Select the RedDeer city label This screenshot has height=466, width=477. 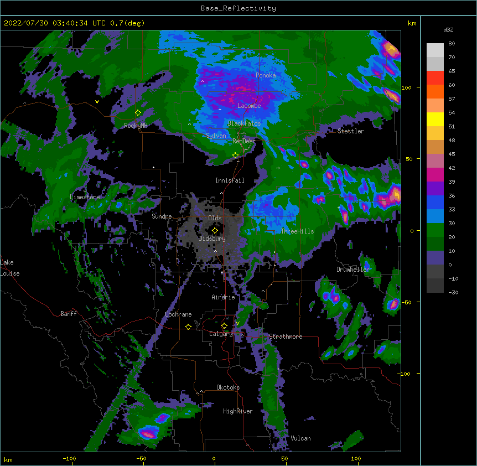click(x=244, y=141)
